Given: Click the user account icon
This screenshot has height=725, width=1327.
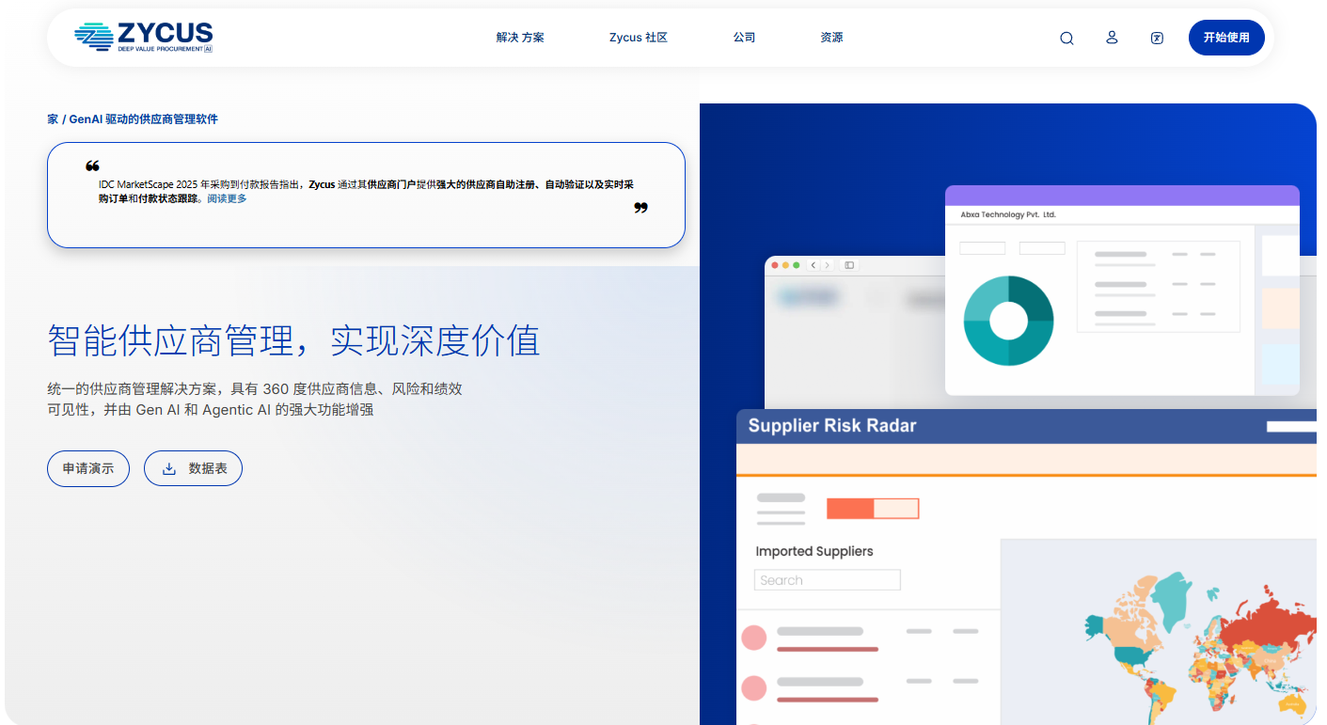Looking at the screenshot, I should pyautogui.click(x=1112, y=38).
